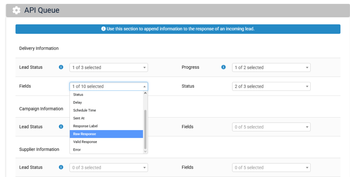Open Delivery Lead Status dropdown

tap(109, 67)
